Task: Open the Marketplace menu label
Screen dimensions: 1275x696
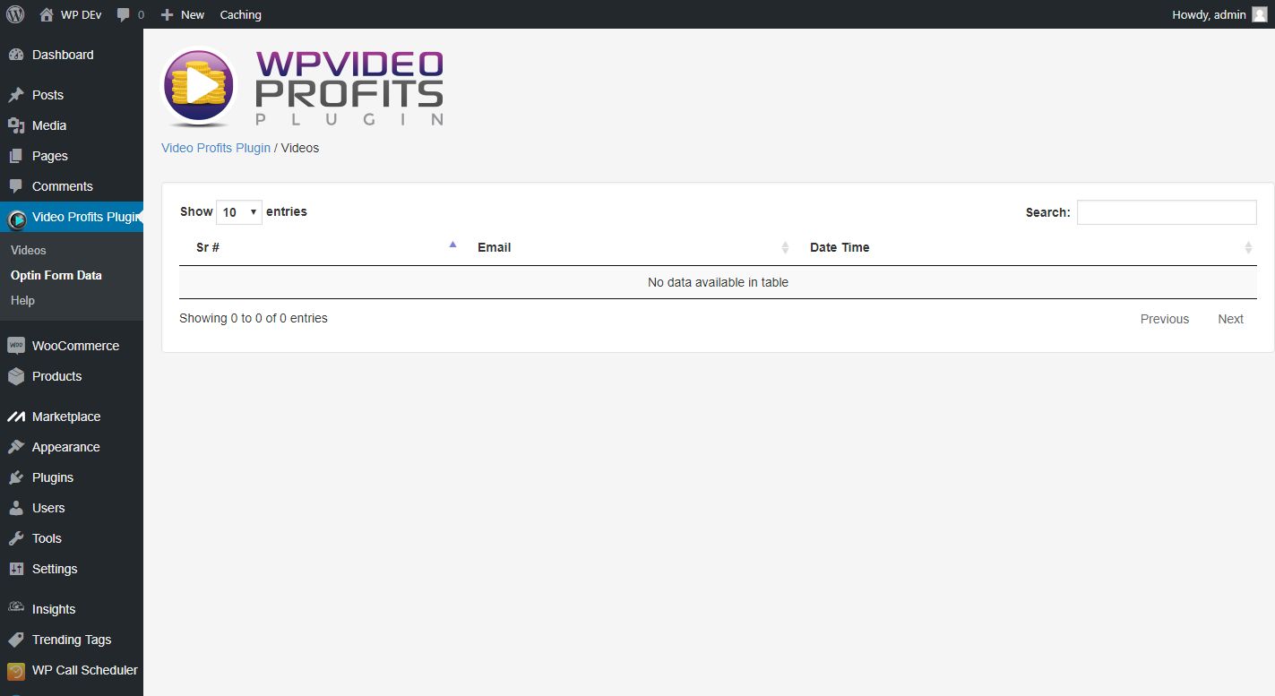Action: pyautogui.click(x=66, y=417)
